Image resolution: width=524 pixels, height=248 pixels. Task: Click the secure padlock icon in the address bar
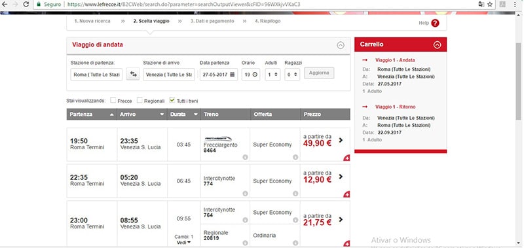(39, 5)
